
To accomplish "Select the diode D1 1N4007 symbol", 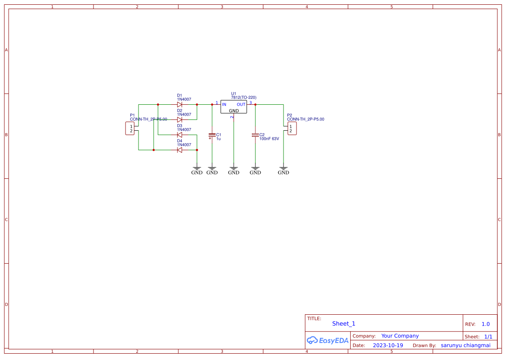I will point(180,104).
